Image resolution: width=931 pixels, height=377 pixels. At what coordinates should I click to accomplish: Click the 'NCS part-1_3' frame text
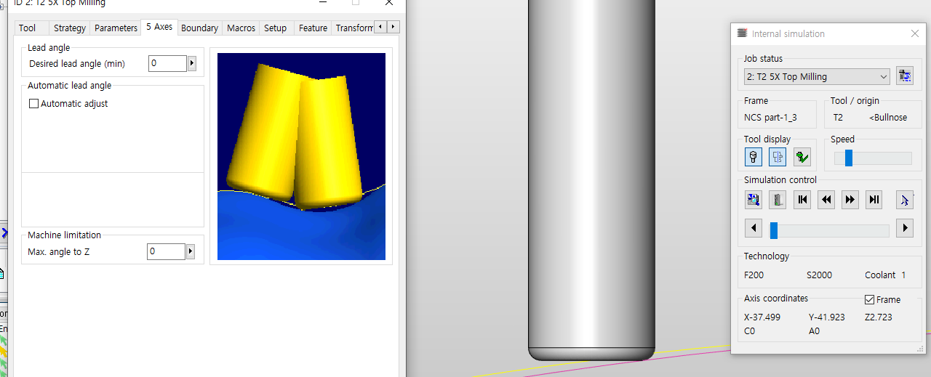pos(770,117)
